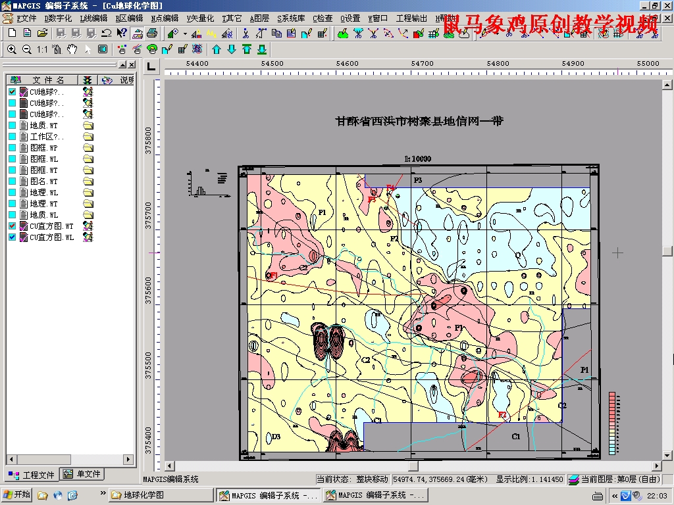This screenshot has height=505, width=674.
Task: Switch to the 单文件 tab
Action: (x=82, y=474)
